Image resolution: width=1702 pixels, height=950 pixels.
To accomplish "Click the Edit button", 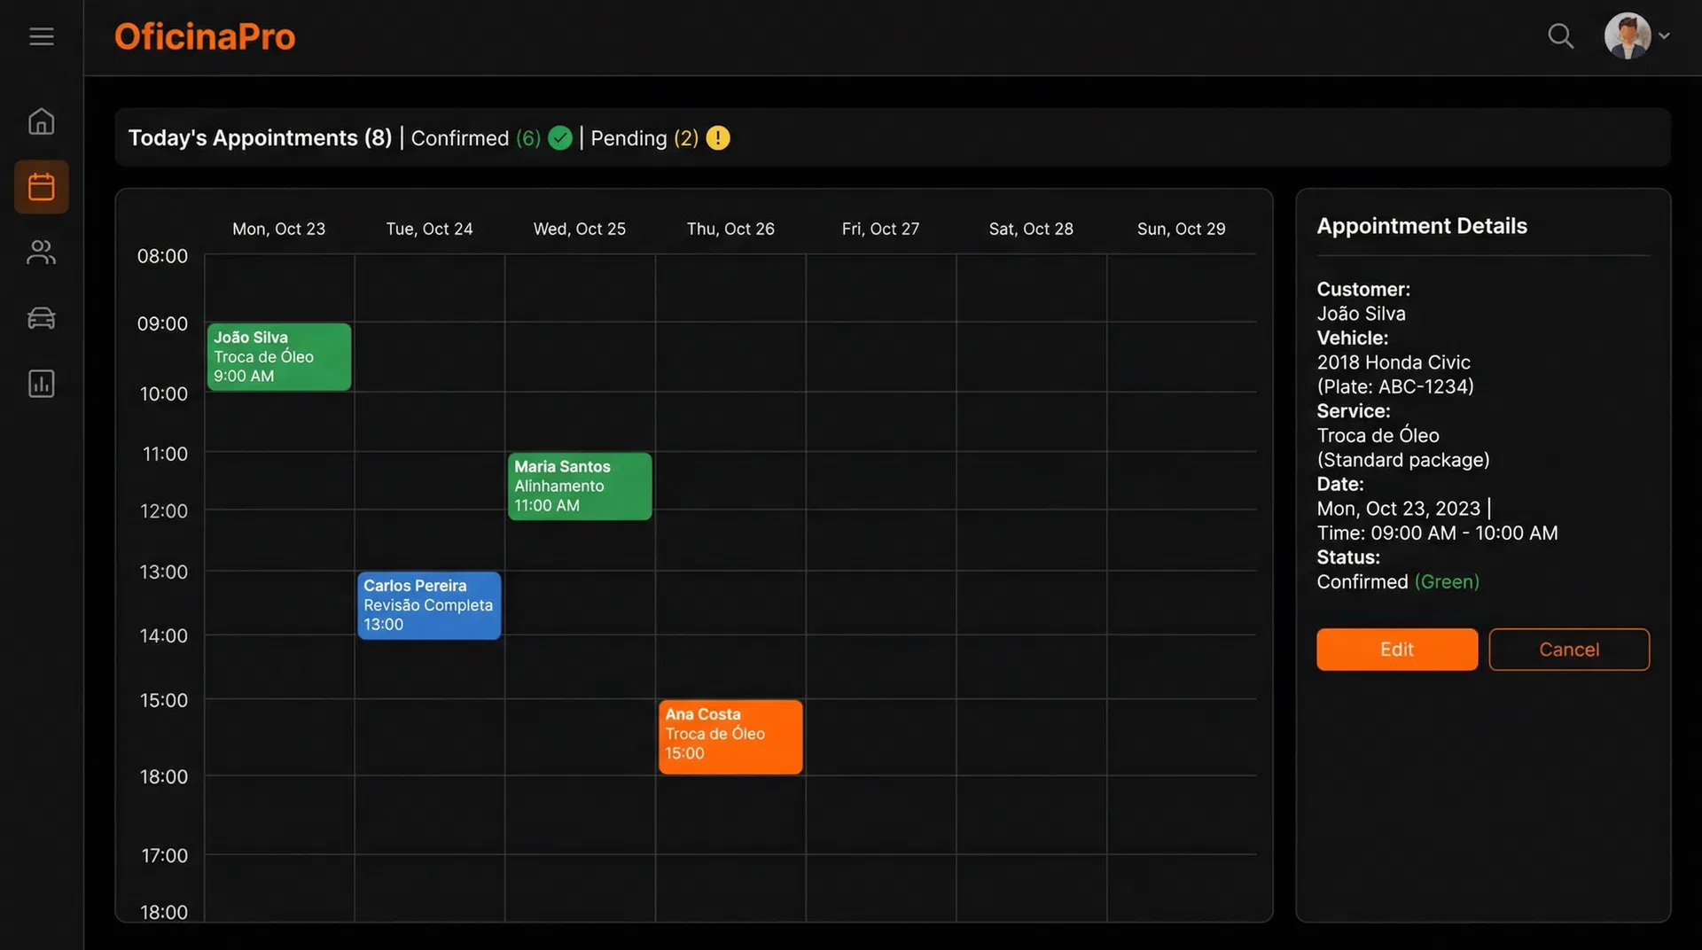I will tap(1396, 650).
